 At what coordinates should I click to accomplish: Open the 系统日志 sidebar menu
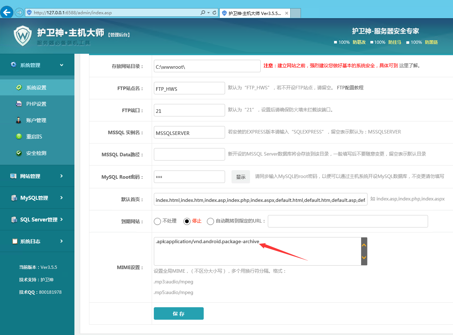[37, 241]
